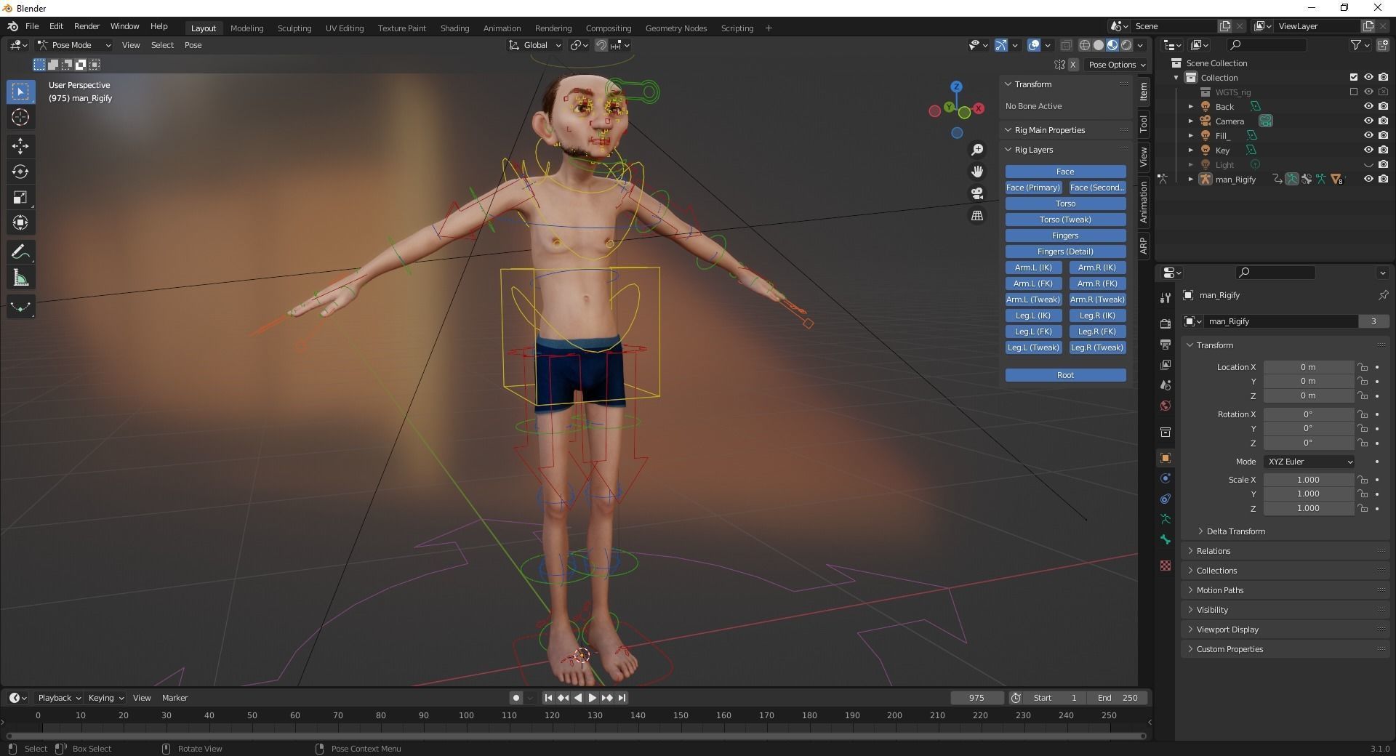The width and height of the screenshot is (1396, 756).
Task: Click the outliner search field
Action: tap(1266, 45)
